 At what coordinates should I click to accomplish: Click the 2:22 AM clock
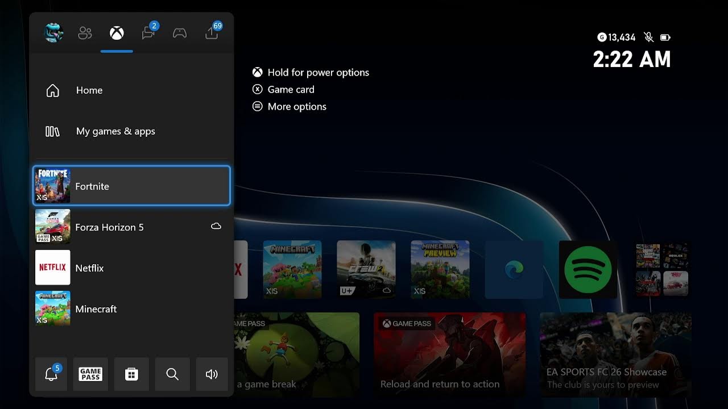coord(632,59)
